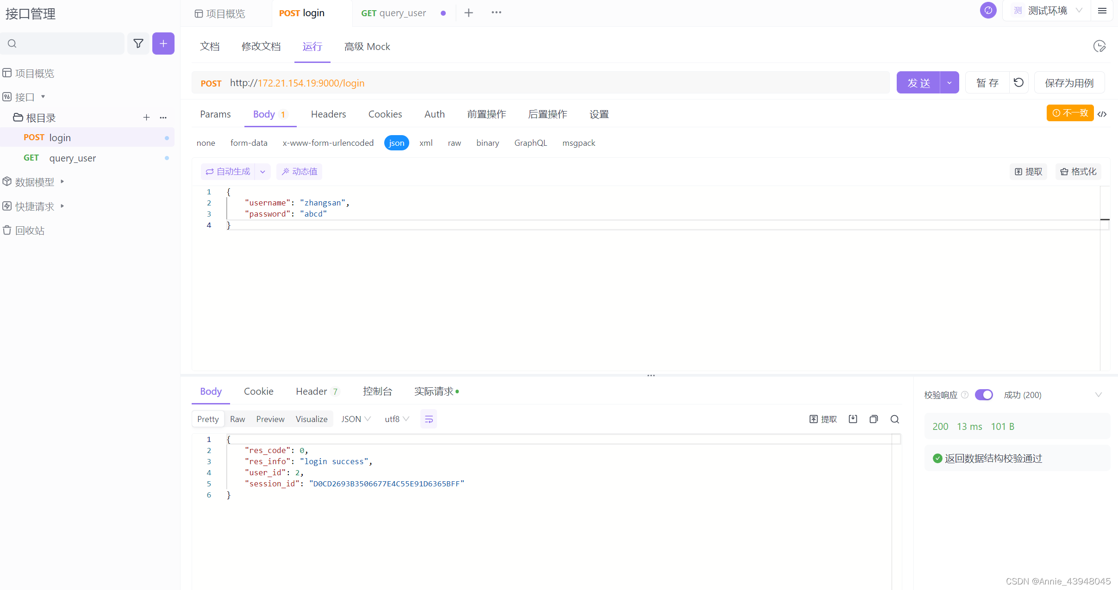Click the 格式化 format button
The width and height of the screenshot is (1118, 590).
1078,172
